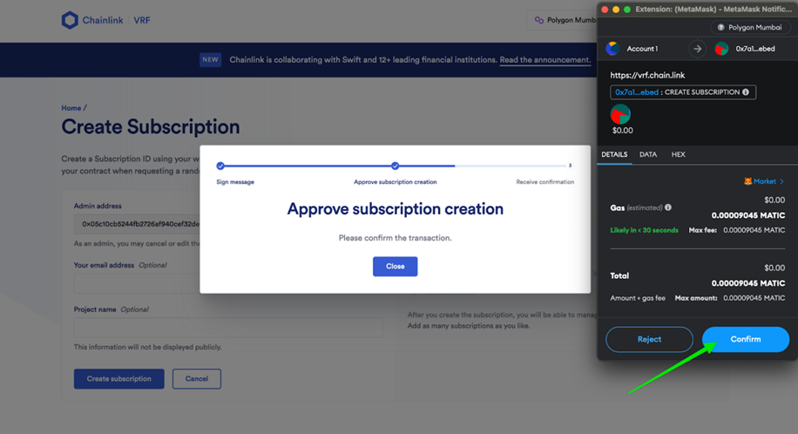Viewport: 798px width, 434px height.
Task: Click the 0x7a1...ebed recipient avatar icon
Action: 721,49
